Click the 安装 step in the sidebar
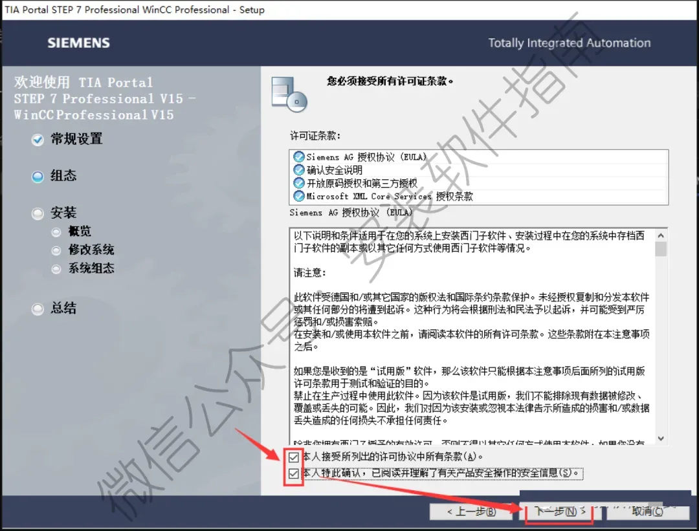 (63, 213)
